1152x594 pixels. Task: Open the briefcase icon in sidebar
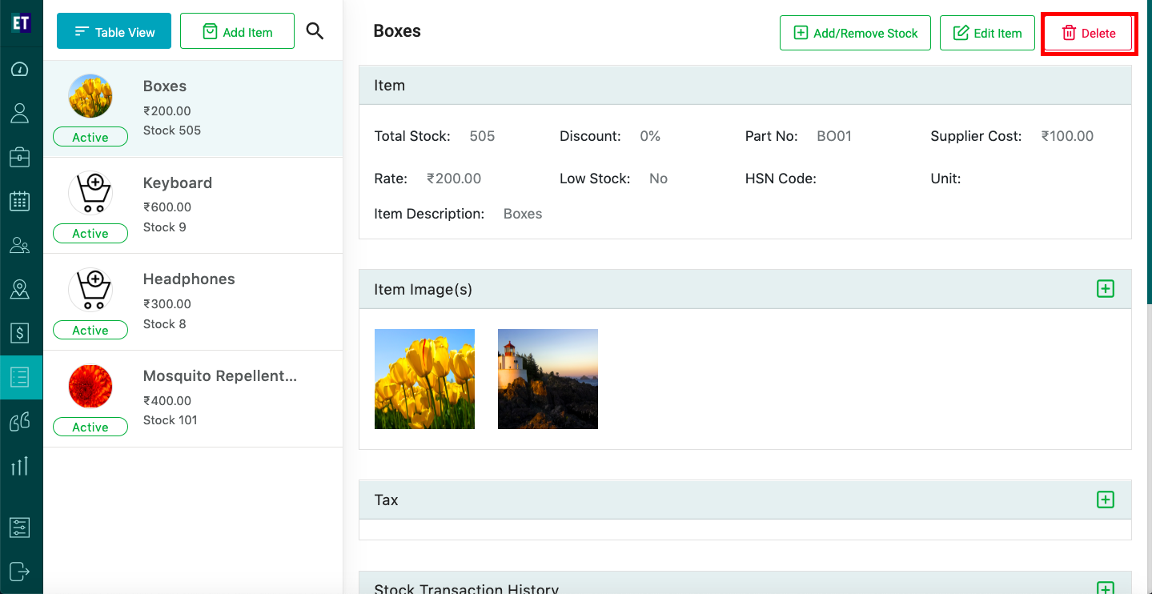tap(20, 157)
